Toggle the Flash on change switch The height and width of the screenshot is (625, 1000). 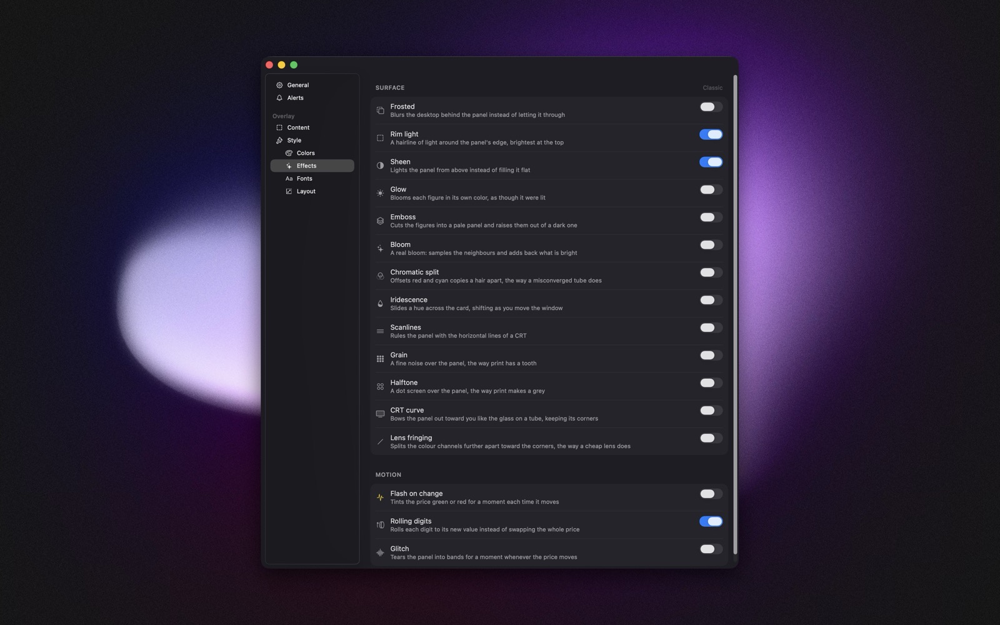pos(711,494)
